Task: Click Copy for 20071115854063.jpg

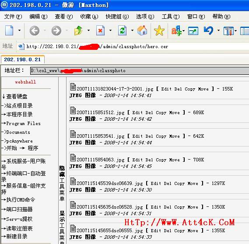Action: [161, 160]
